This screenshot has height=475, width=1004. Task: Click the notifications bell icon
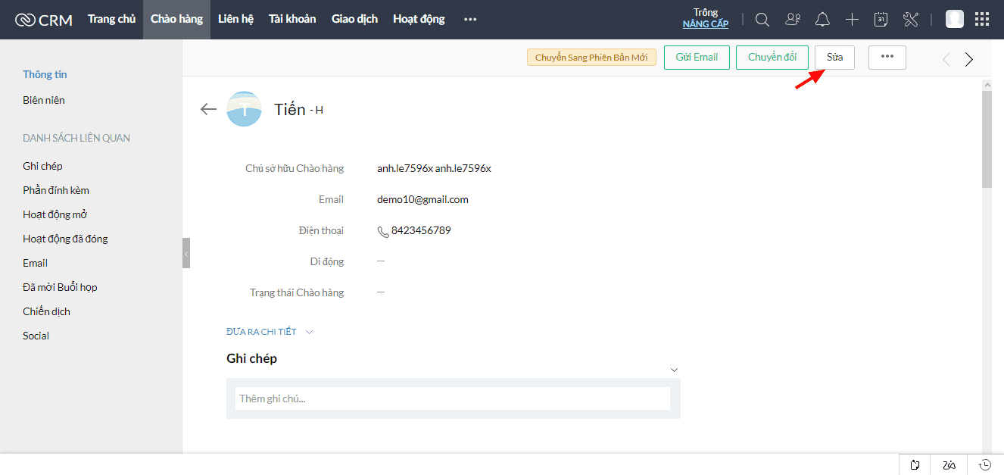click(x=822, y=20)
